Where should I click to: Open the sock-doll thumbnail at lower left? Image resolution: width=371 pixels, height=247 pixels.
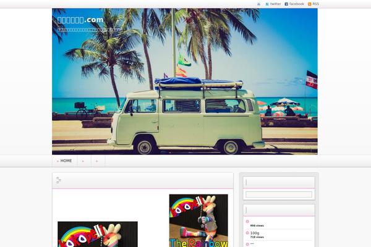coord(98,234)
